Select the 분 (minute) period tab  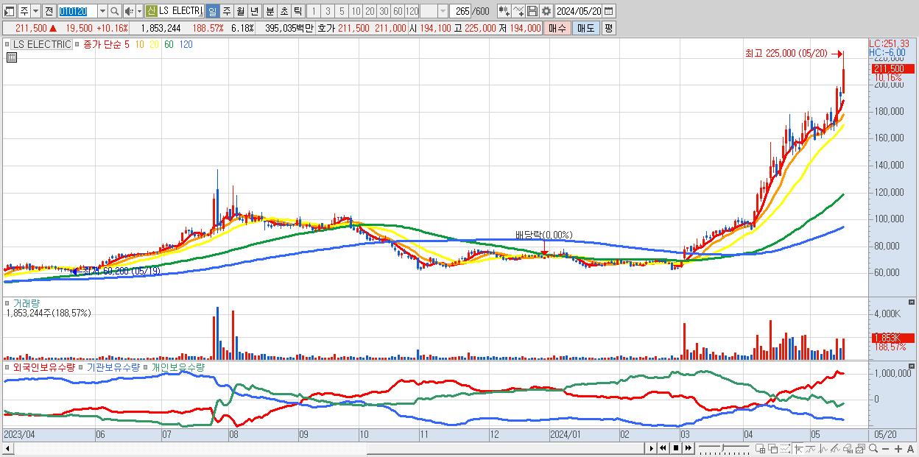(270, 11)
